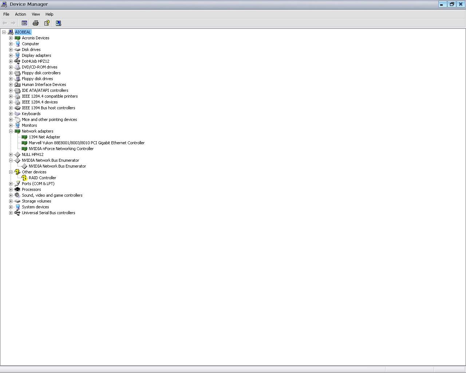Expand the Computer category
This screenshot has height=373, width=466.
11,44
